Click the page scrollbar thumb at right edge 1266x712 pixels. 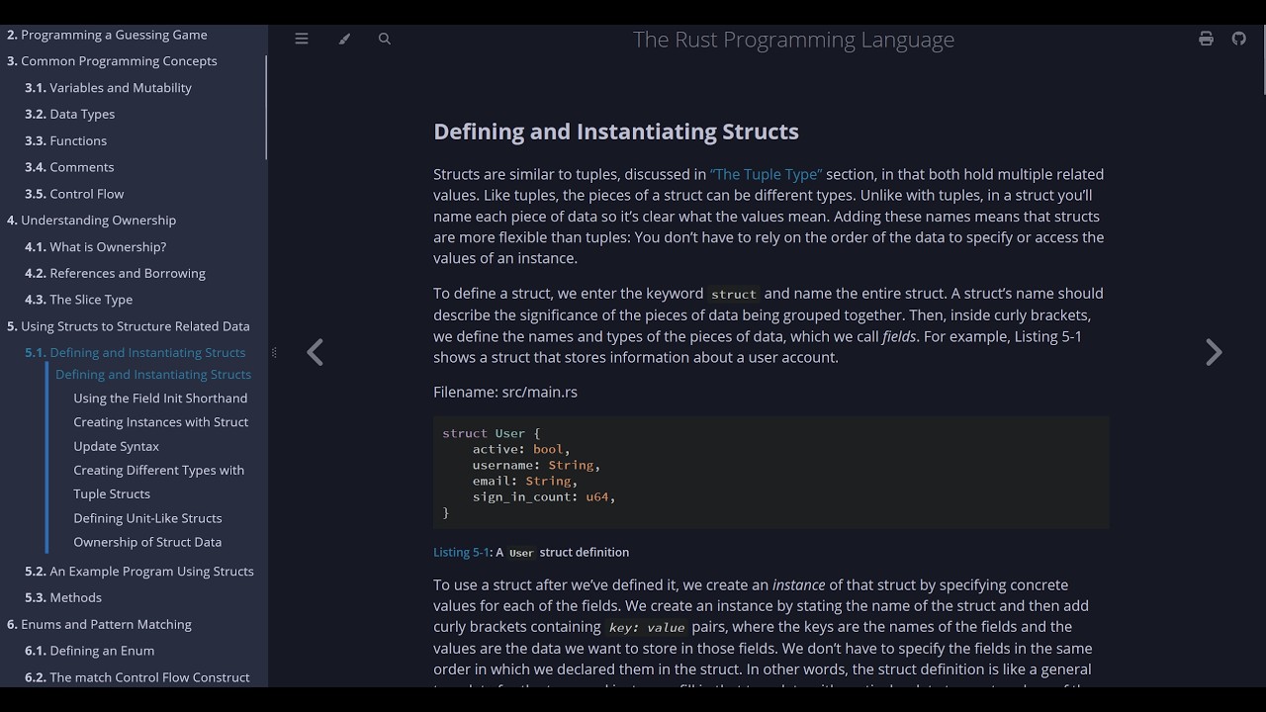click(x=1263, y=61)
